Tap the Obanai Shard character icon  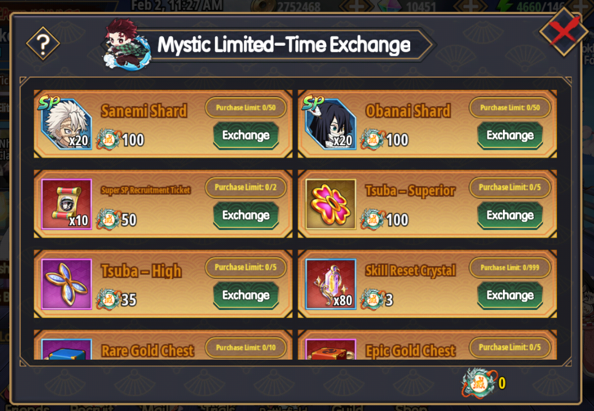coord(331,124)
